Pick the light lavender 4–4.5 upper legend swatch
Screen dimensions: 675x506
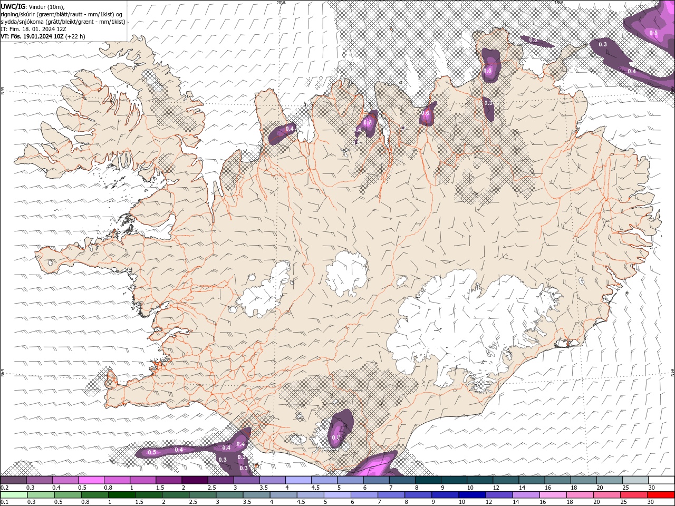[298, 480]
